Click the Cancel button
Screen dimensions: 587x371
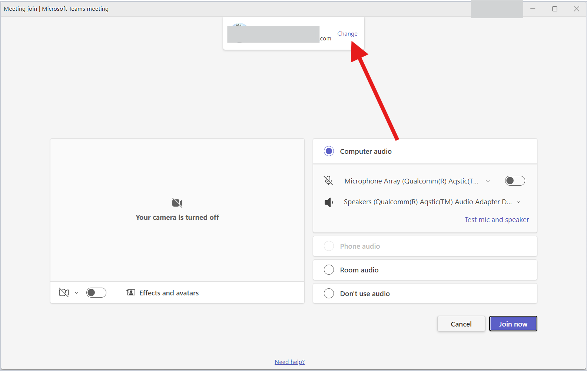pos(461,324)
